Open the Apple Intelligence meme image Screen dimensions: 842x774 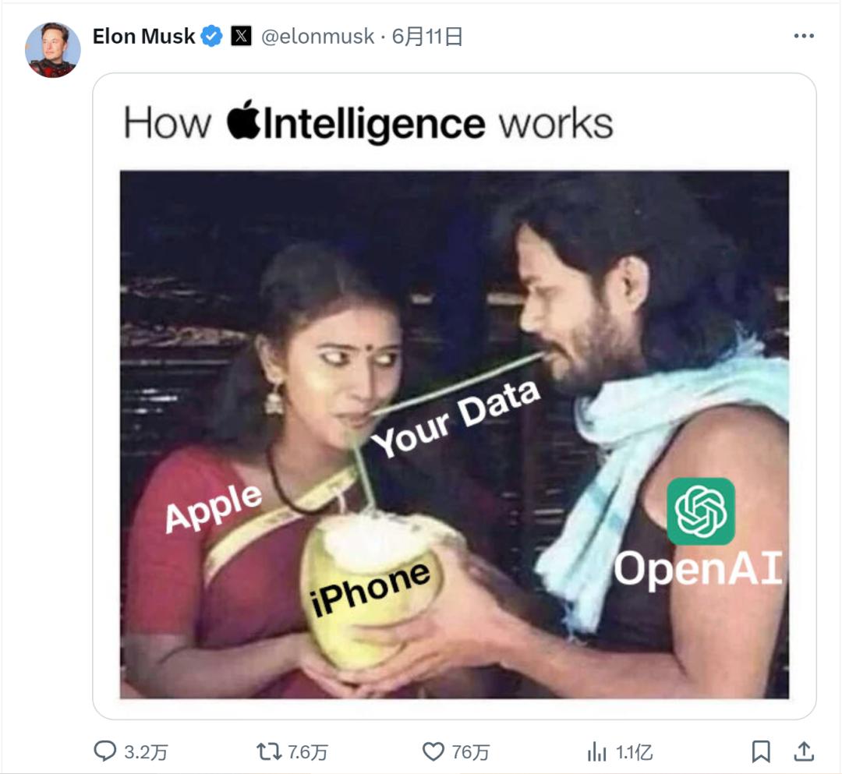coord(455,396)
